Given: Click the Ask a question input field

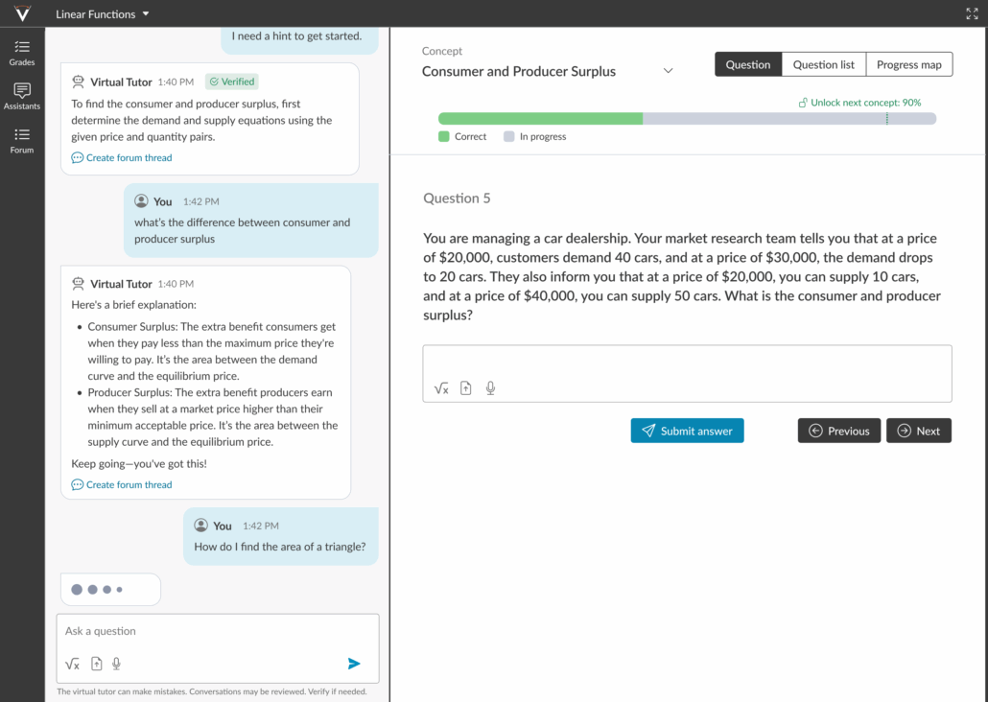Looking at the screenshot, I should 217,631.
